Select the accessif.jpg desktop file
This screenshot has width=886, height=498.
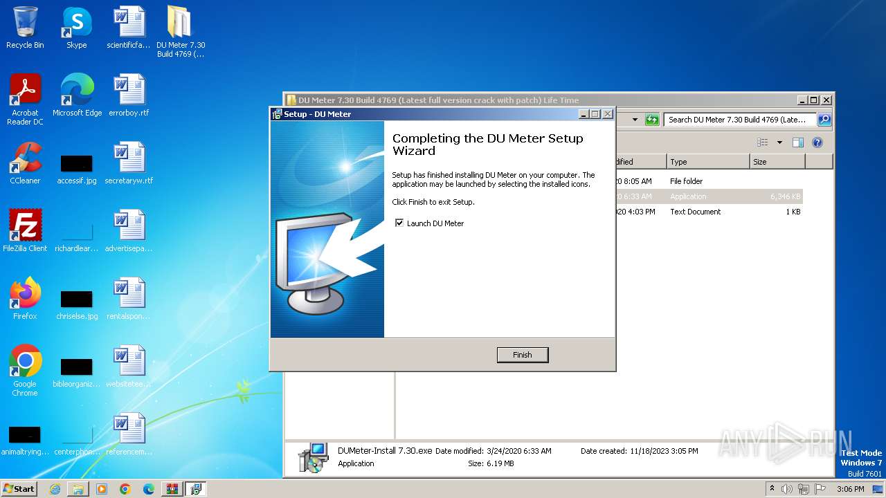[77, 169]
